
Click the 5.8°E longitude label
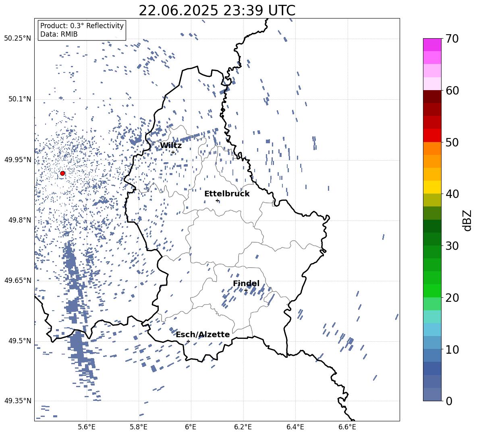click(139, 427)
